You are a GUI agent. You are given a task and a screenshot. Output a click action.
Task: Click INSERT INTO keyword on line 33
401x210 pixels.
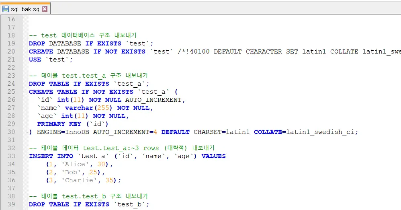tap(51, 156)
